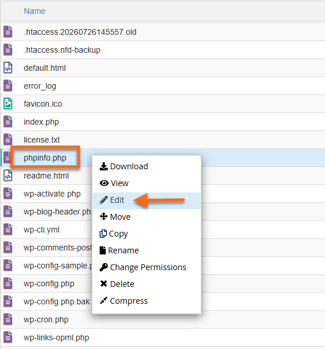Click file icon of wp-config.php

(x=8, y=283)
